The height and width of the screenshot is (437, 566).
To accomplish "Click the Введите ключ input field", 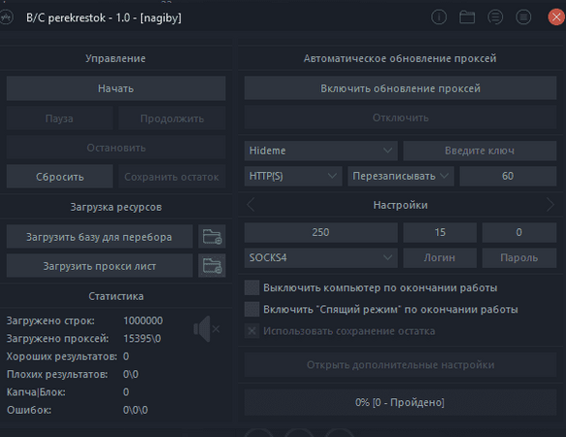I will [x=480, y=151].
